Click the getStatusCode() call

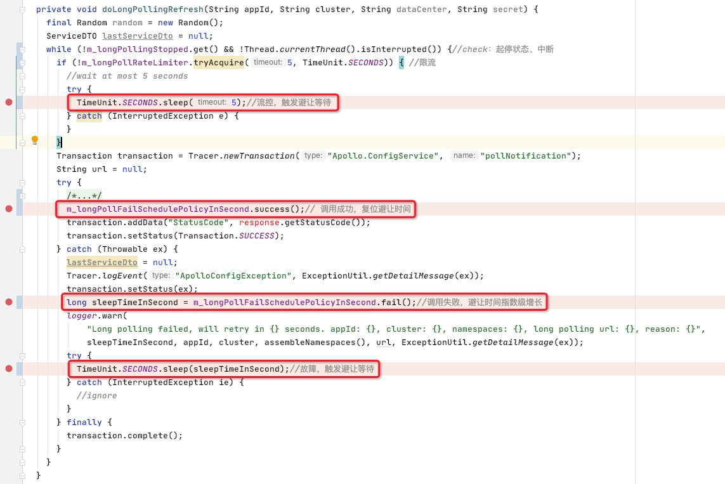(322, 223)
